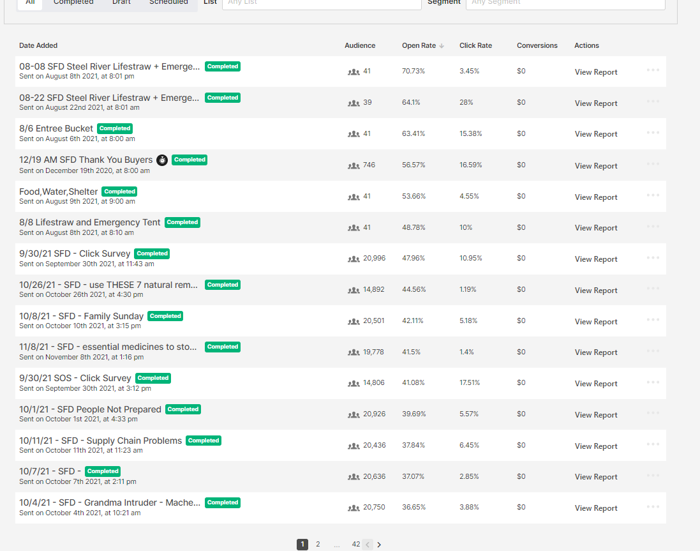Switch to the Draft filter tab
700x551 pixels.
(x=121, y=3)
